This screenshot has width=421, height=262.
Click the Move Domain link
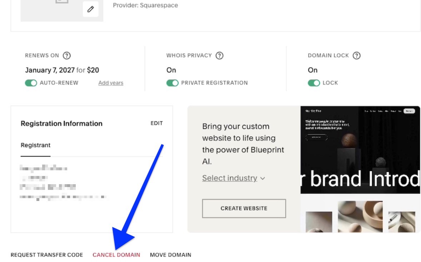(x=170, y=255)
